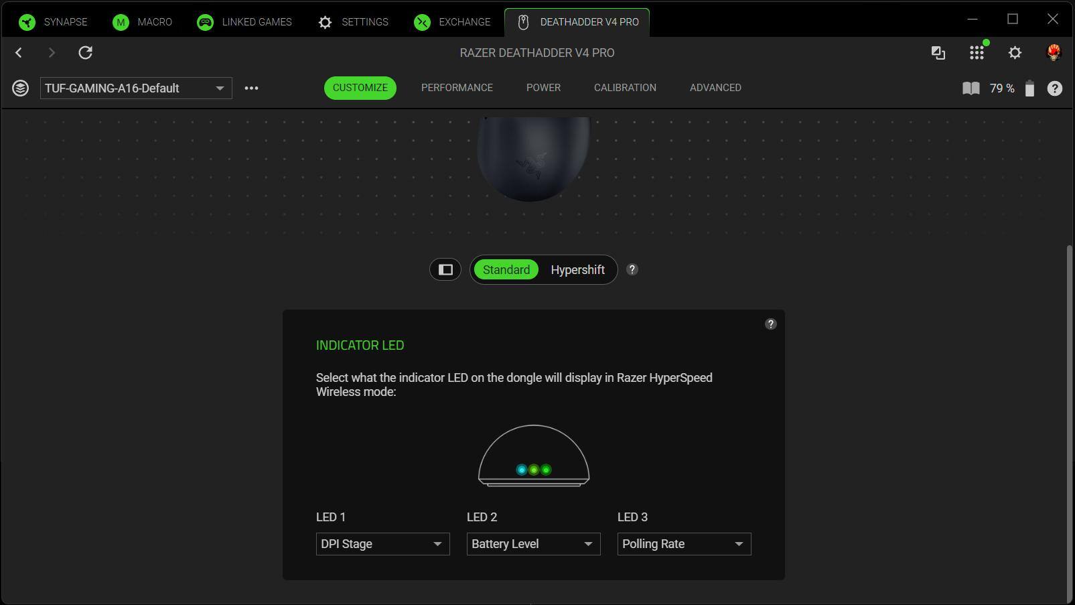Click the refresh icon
Image resolution: width=1075 pixels, height=605 pixels.
click(x=85, y=53)
